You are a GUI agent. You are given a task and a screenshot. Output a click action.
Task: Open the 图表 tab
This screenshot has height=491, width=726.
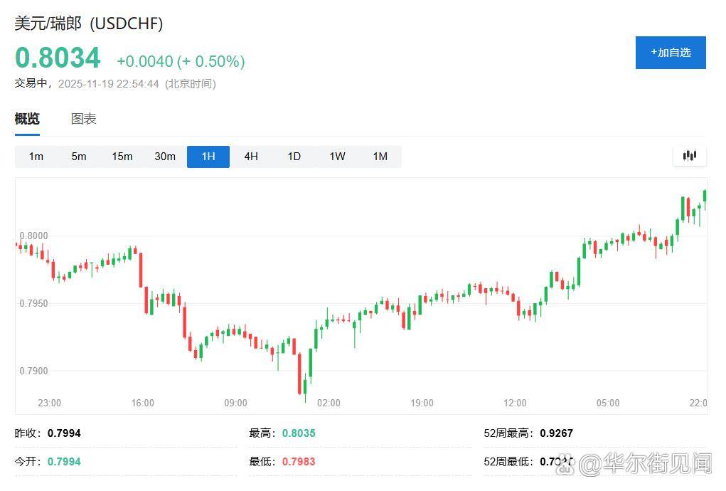[83, 119]
